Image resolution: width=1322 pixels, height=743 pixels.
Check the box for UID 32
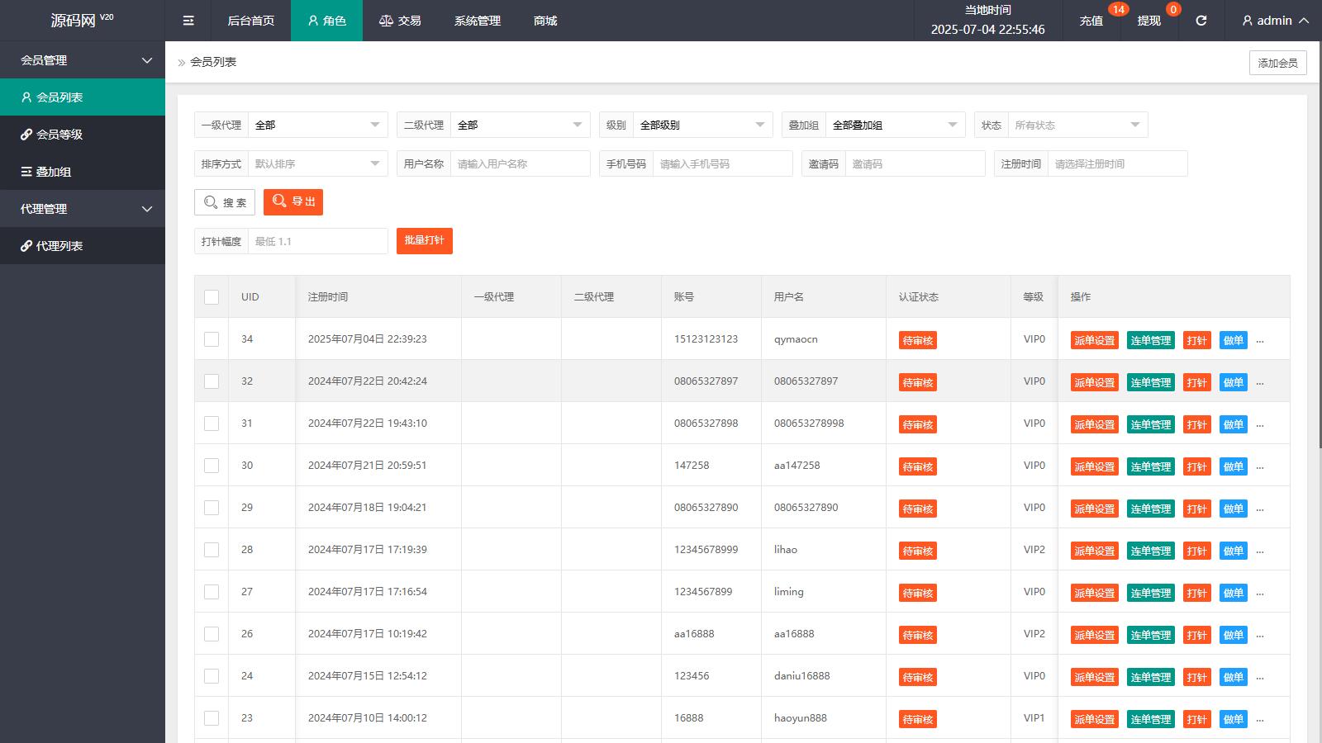click(x=212, y=381)
